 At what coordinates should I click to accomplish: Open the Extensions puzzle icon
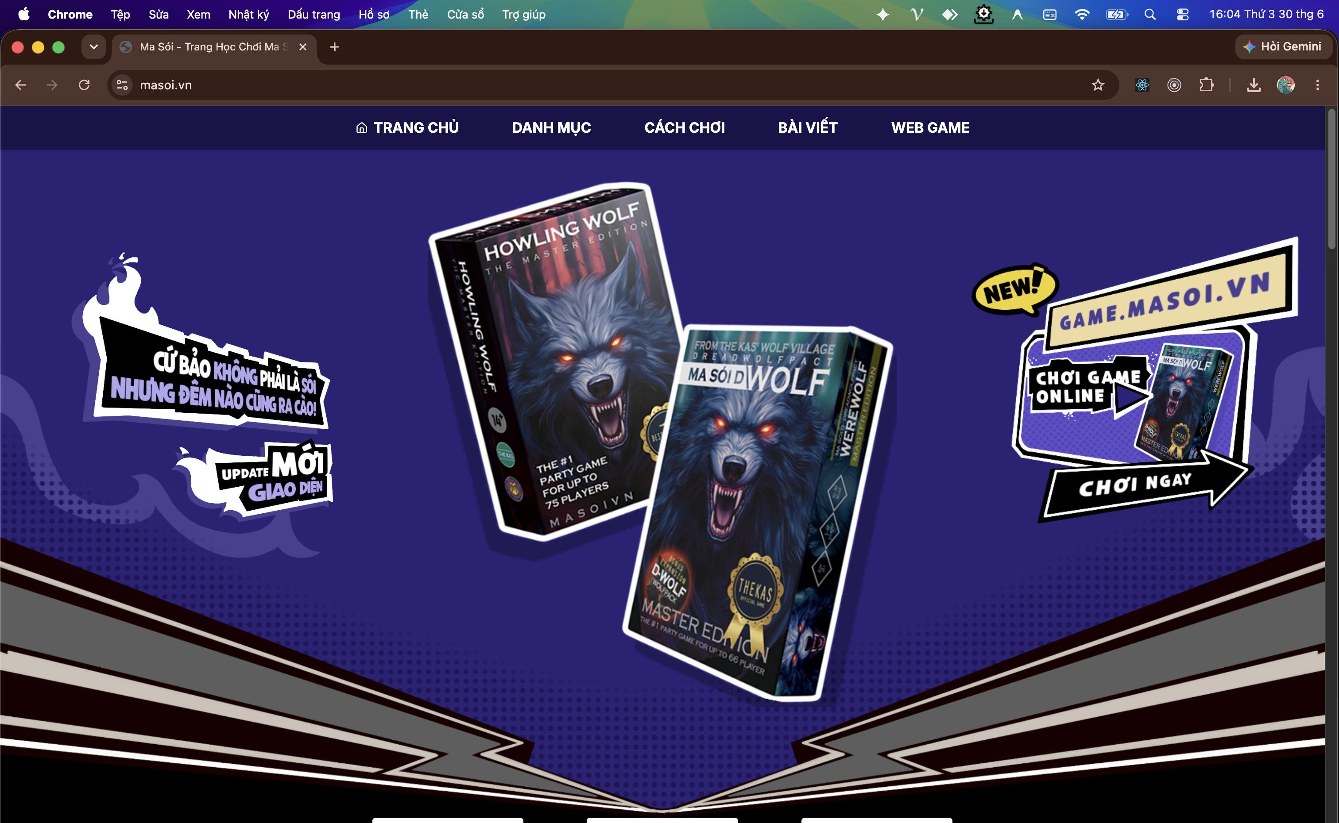[x=1207, y=85]
